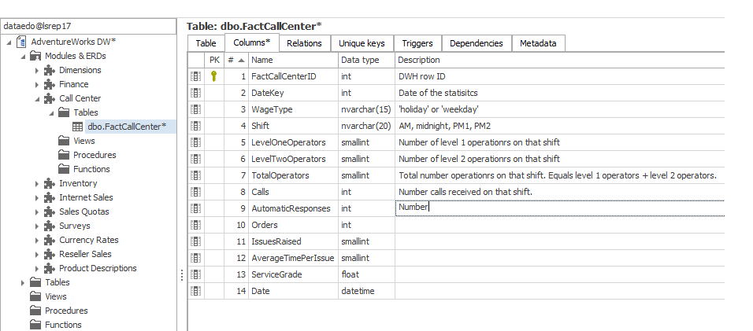Click the primary key icon on FactCallCenterID
Image resolution: width=753 pixels, height=331 pixels.
(214, 76)
